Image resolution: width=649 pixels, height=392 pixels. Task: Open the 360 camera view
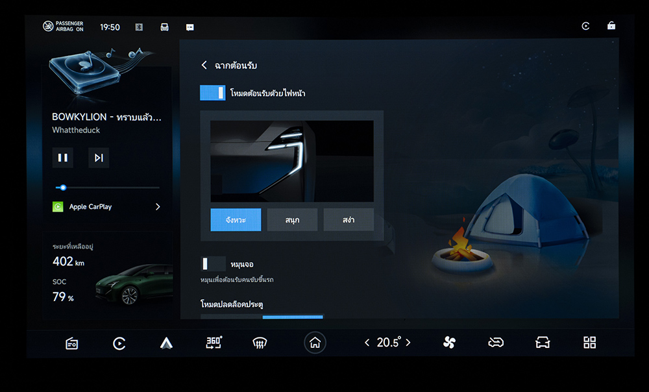(214, 343)
